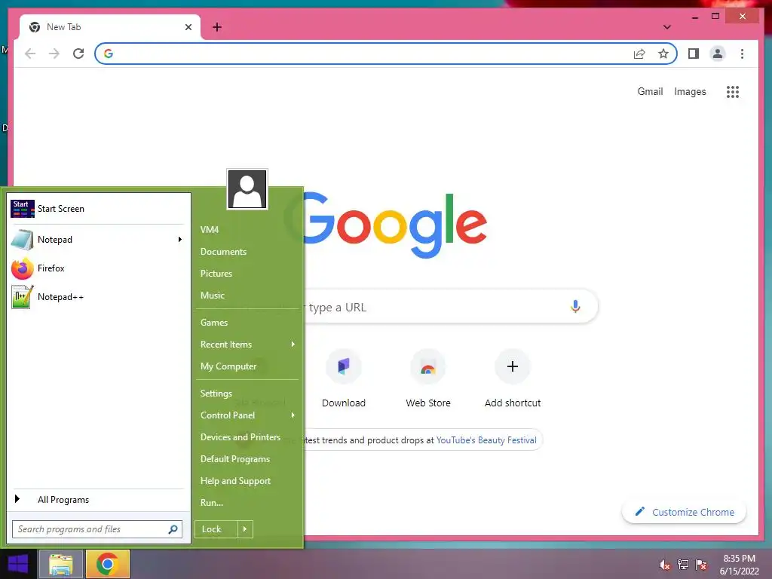Click the muted volume tray icon
772x579 pixels.
664,565
